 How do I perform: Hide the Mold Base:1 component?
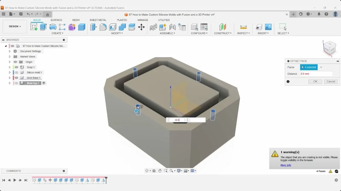coord(16,78)
